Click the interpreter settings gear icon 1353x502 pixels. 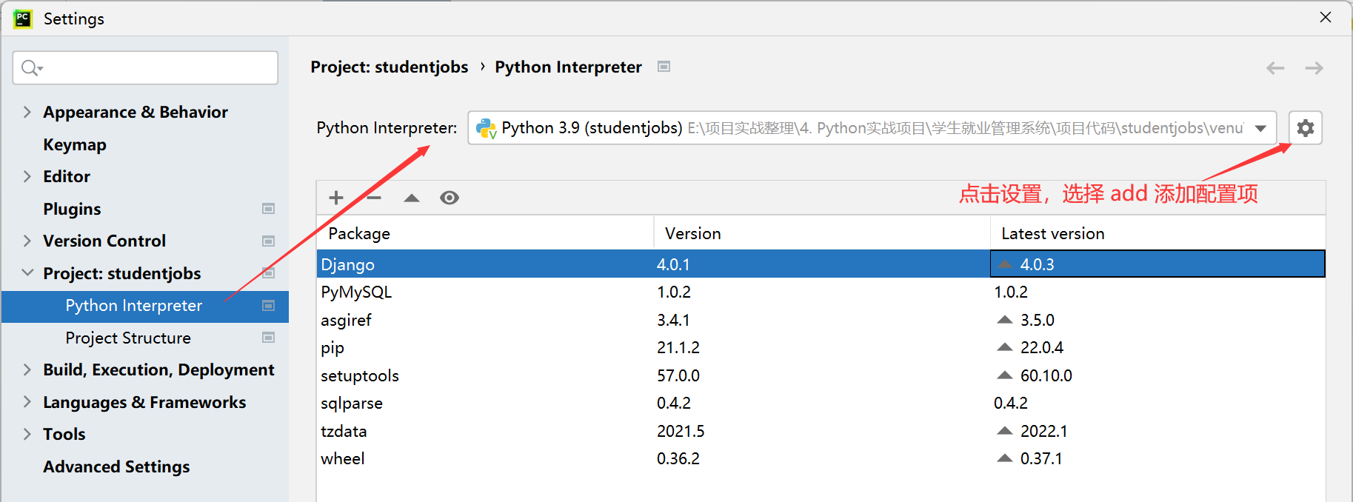click(1305, 128)
